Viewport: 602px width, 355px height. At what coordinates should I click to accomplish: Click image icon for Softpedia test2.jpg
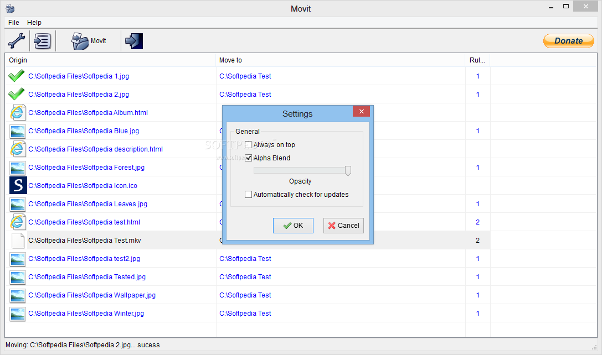18,259
